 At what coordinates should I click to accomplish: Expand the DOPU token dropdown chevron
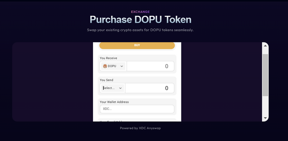click(122, 66)
